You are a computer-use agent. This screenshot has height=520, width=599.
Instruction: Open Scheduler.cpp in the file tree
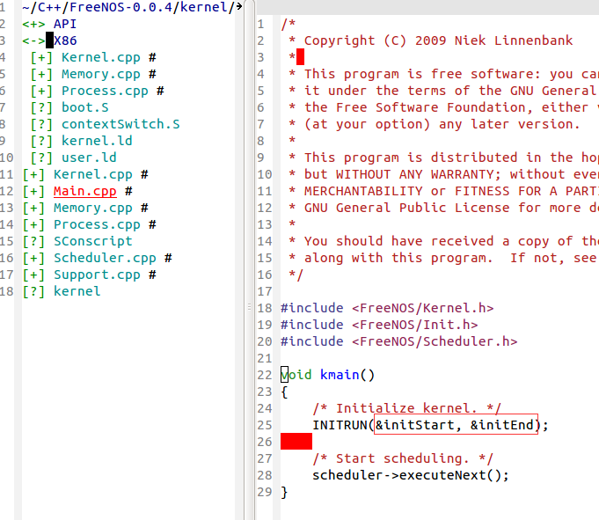tap(105, 259)
